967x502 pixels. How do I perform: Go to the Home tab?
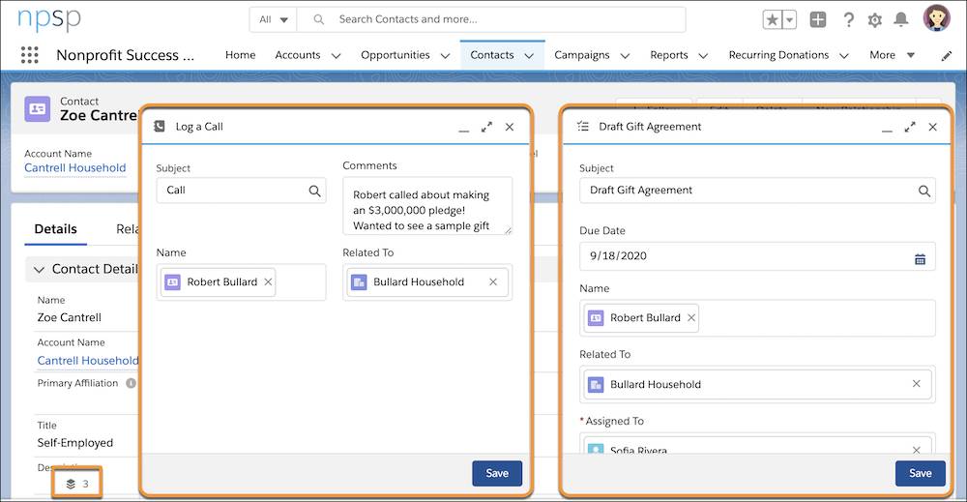(x=241, y=55)
